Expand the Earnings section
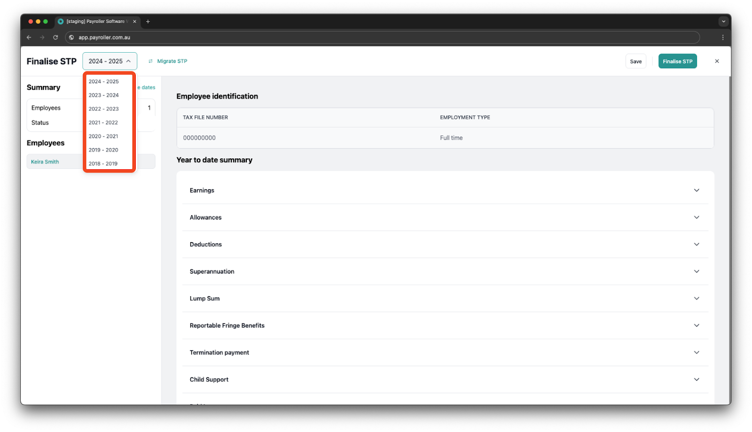The image size is (752, 432). (x=696, y=190)
